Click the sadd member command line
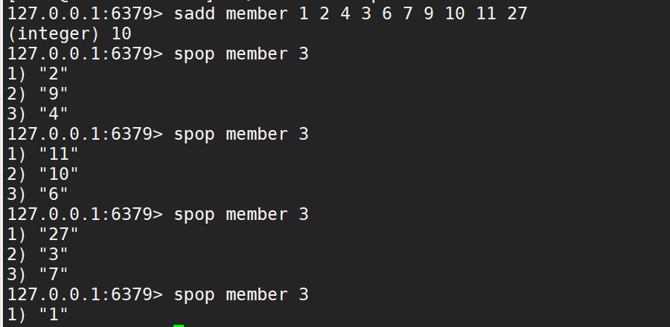Viewport: 670px width, 327px height. pos(267,13)
